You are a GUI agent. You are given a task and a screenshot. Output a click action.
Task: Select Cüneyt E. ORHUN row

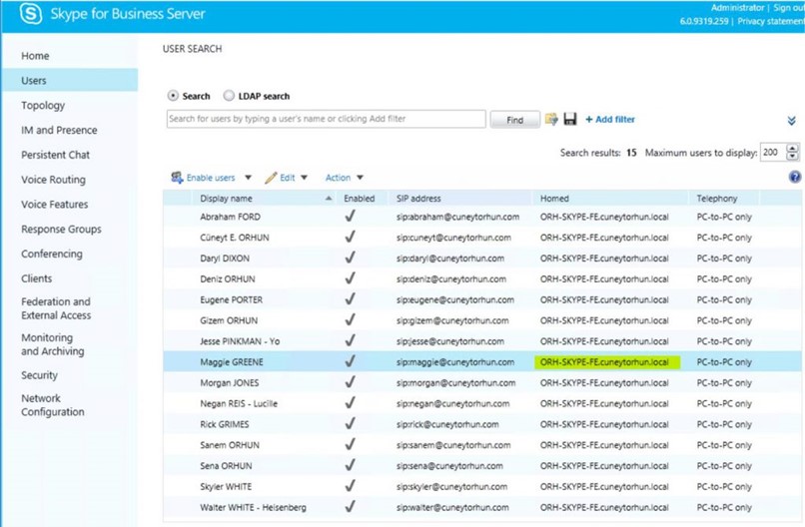pos(482,238)
